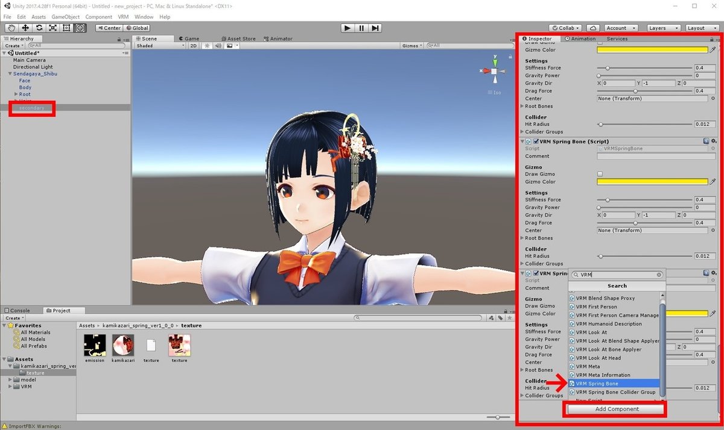Pick gizmo color with first eyedropper
Screen dimensions: 724x430
[x=713, y=50]
